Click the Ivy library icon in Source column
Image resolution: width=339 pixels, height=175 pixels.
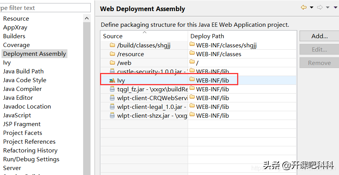point(112,80)
